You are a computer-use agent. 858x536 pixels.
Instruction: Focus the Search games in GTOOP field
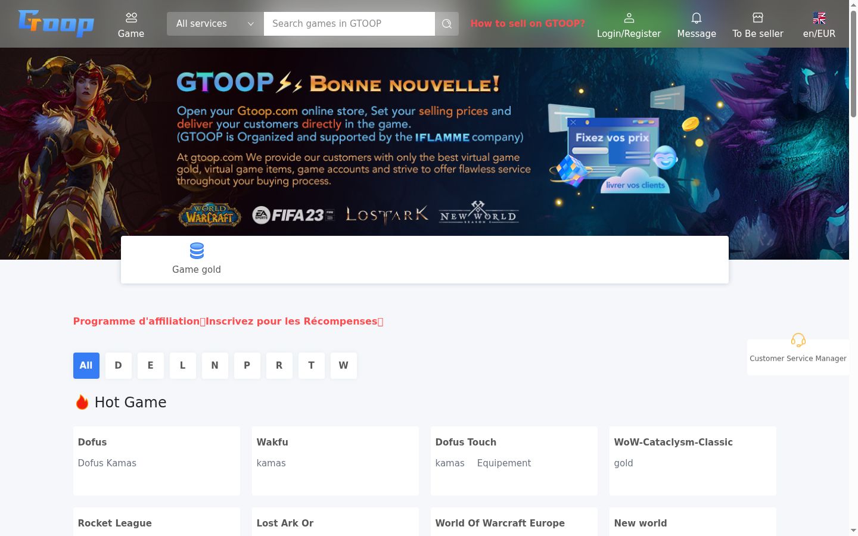[349, 24]
